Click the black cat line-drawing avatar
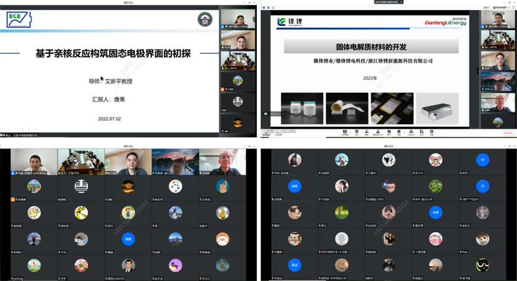 (389, 160)
